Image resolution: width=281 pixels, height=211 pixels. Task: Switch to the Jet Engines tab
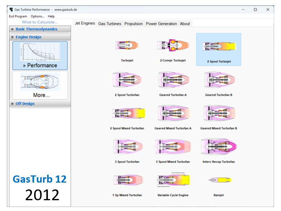[x=85, y=23]
